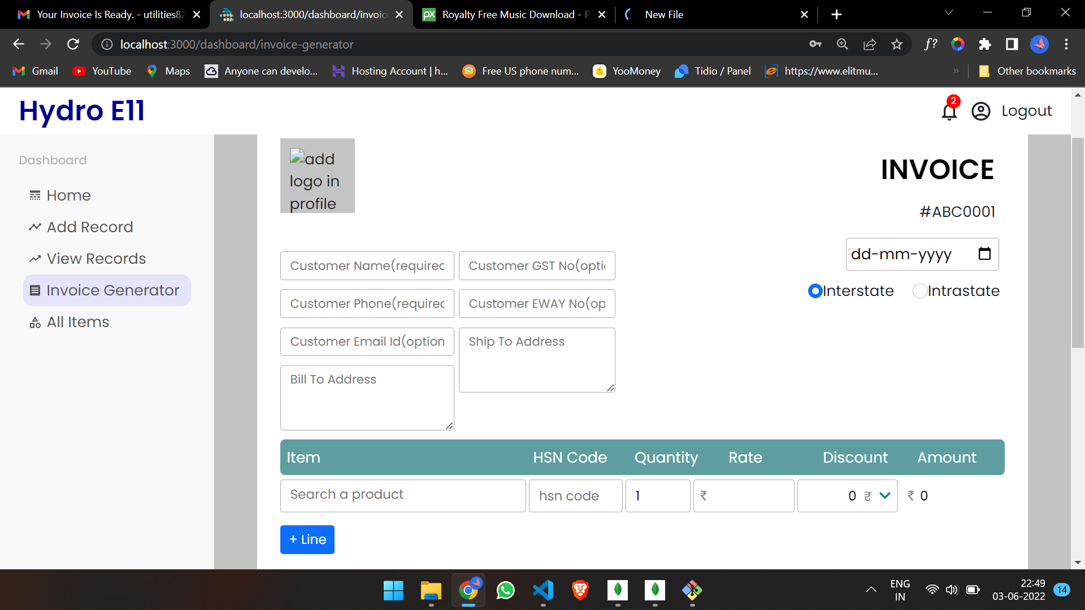Expand the hidden bookmarks chevron

[x=956, y=71]
